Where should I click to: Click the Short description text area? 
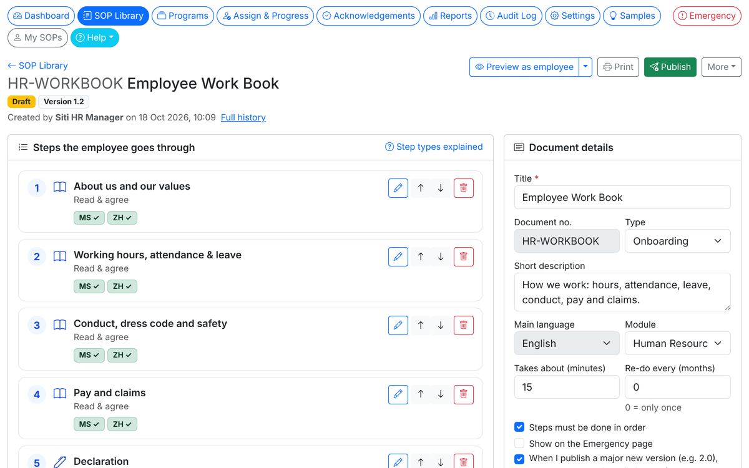tap(622, 292)
